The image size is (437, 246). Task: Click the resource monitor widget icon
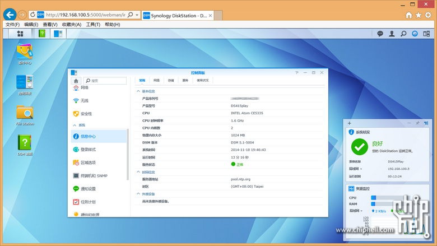(x=351, y=189)
